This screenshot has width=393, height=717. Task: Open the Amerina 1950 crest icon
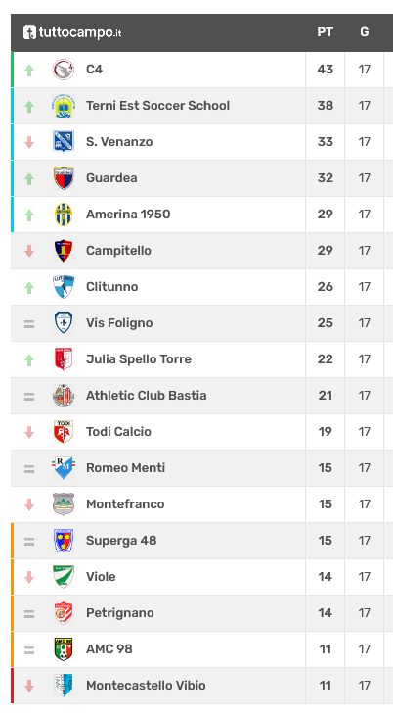click(64, 215)
